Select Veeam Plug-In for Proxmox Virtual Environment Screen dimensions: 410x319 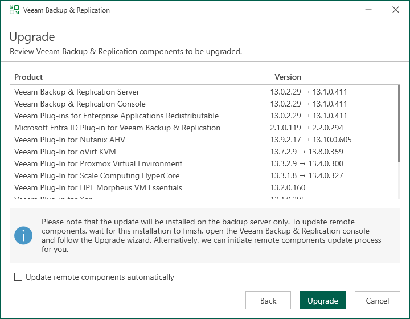coord(204,163)
